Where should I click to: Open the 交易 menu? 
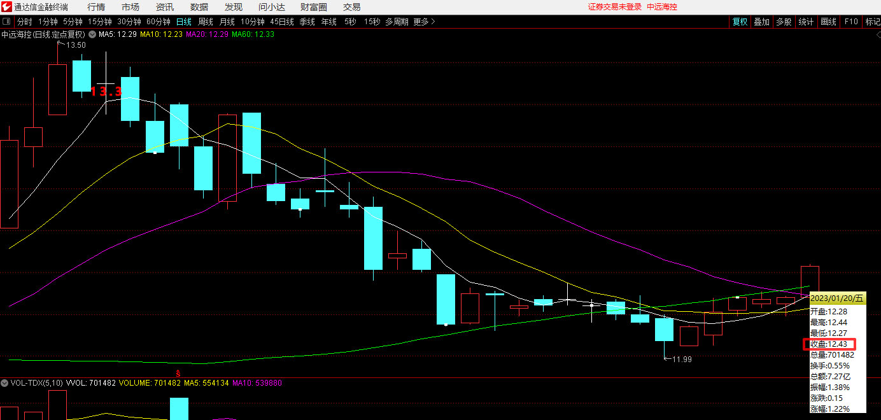click(351, 7)
